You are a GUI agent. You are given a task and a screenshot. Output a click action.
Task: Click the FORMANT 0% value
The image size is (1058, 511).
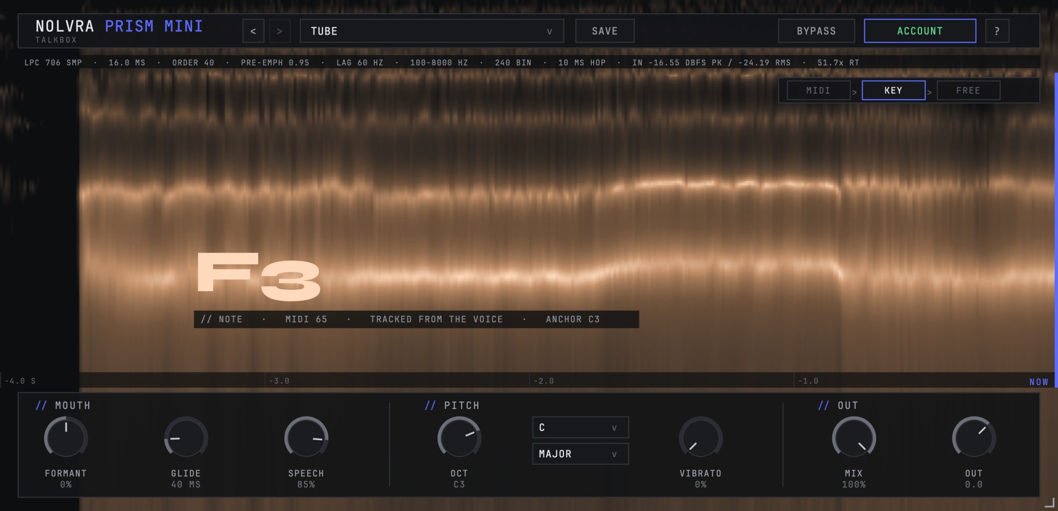66,484
